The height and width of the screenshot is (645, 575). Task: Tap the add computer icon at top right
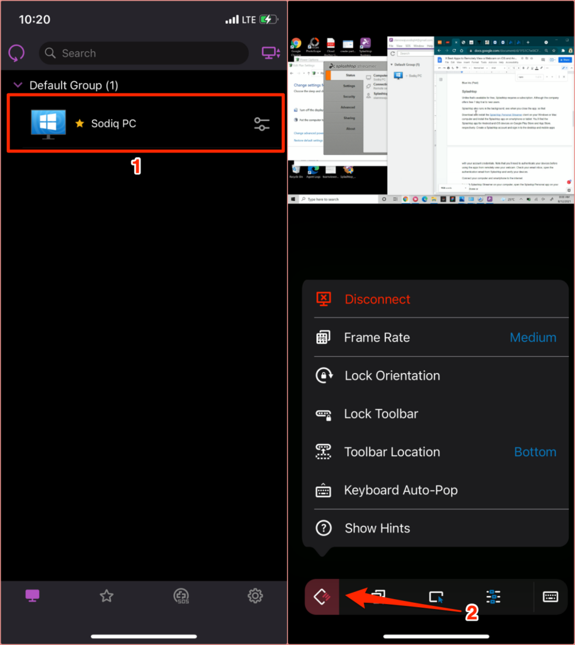(271, 53)
